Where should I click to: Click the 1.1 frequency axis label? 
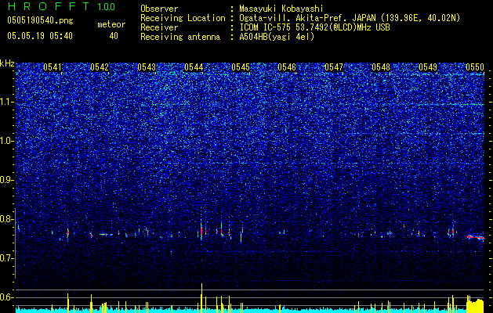click(6, 102)
